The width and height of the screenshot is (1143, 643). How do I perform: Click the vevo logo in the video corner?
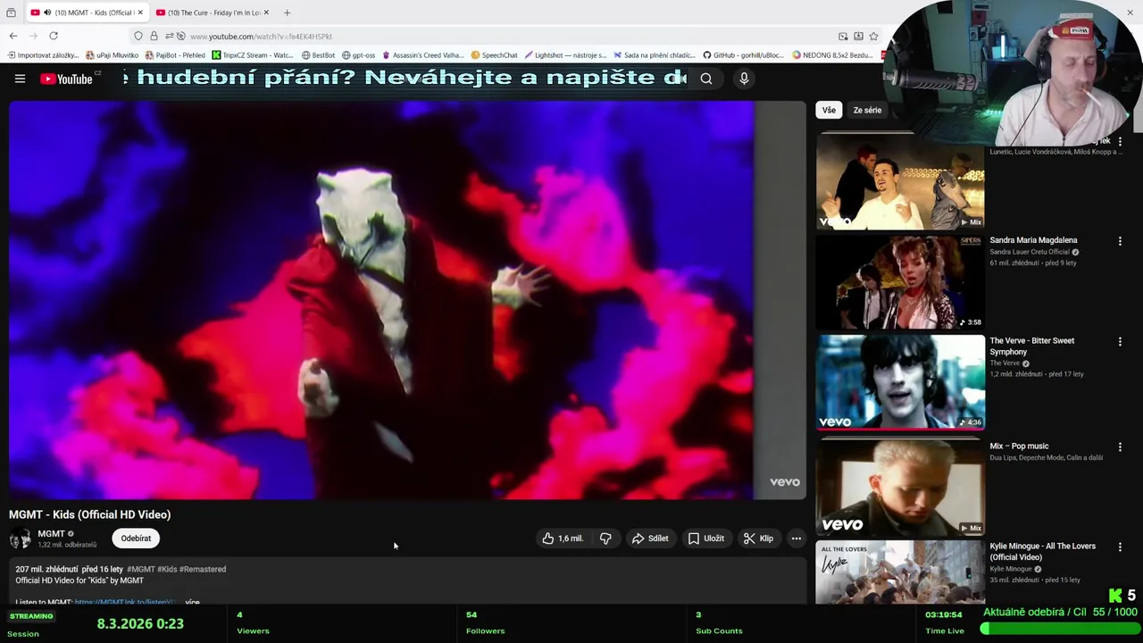(x=785, y=482)
